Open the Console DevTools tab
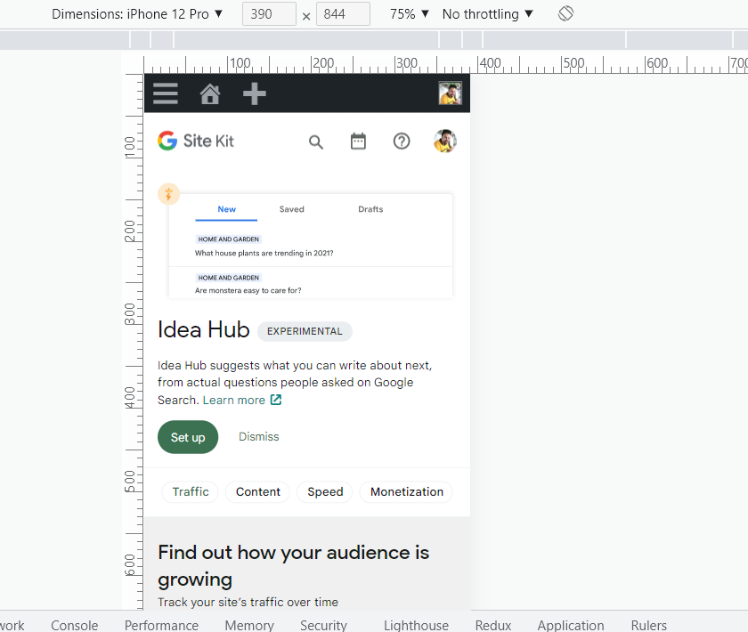This screenshot has width=748, height=632. [75, 625]
